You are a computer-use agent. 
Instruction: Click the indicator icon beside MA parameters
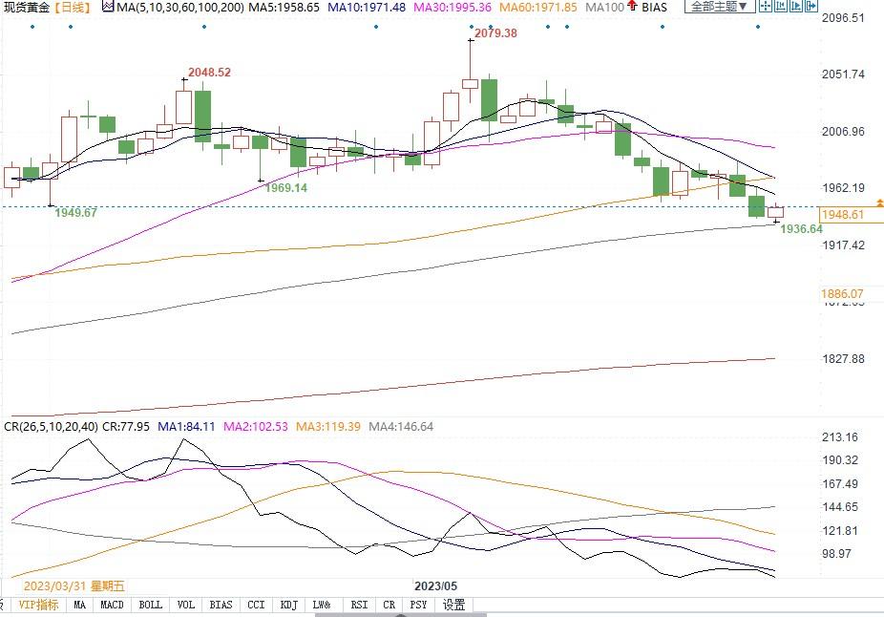(108, 8)
